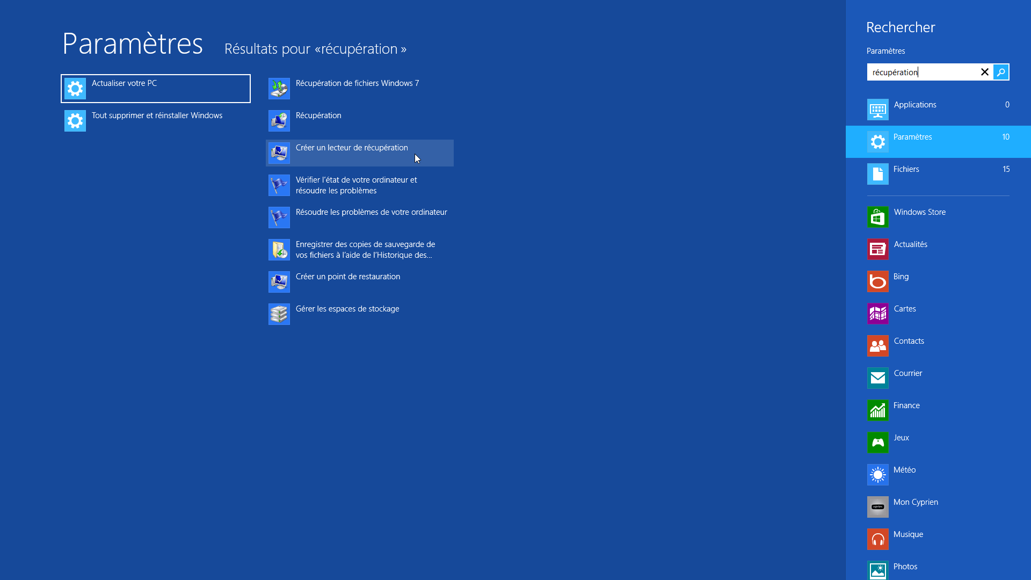Click the Mon Cyprien app icon
This screenshot has height=580, width=1031.
tap(878, 507)
